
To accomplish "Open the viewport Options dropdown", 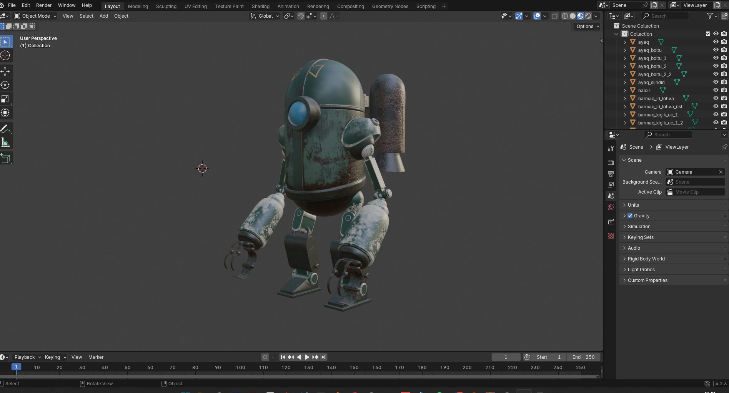I will [x=588, y=26].
